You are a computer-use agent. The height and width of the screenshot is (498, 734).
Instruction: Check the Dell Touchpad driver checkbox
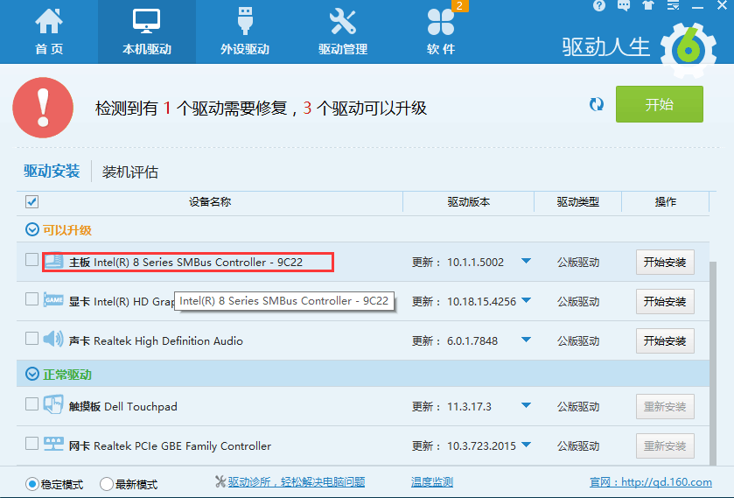coord(31,403)
